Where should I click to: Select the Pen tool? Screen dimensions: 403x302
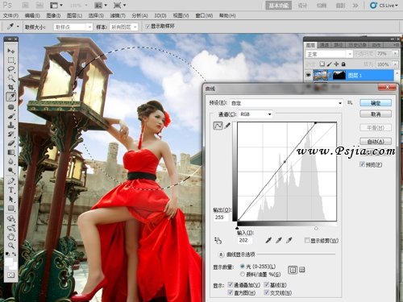11,180
